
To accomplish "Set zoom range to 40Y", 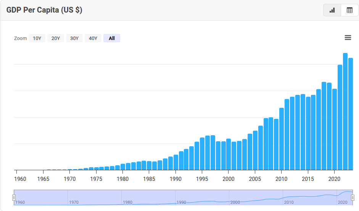I will point(93,38).
